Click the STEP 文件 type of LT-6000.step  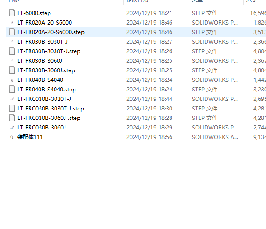pos(205,13)
